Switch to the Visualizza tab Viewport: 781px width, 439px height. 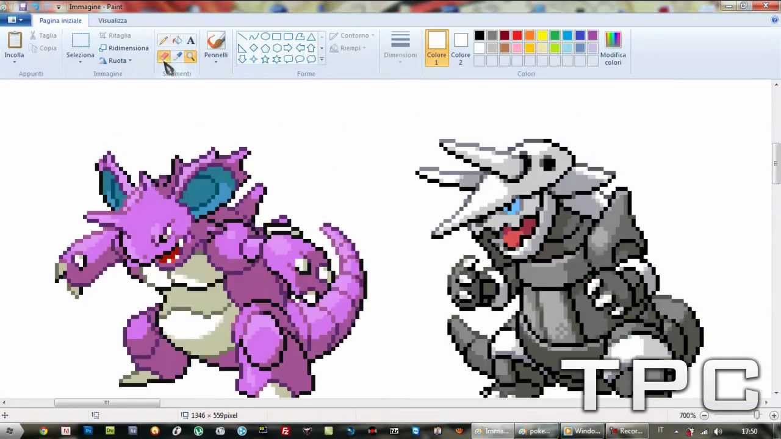(x=112, y=20)
